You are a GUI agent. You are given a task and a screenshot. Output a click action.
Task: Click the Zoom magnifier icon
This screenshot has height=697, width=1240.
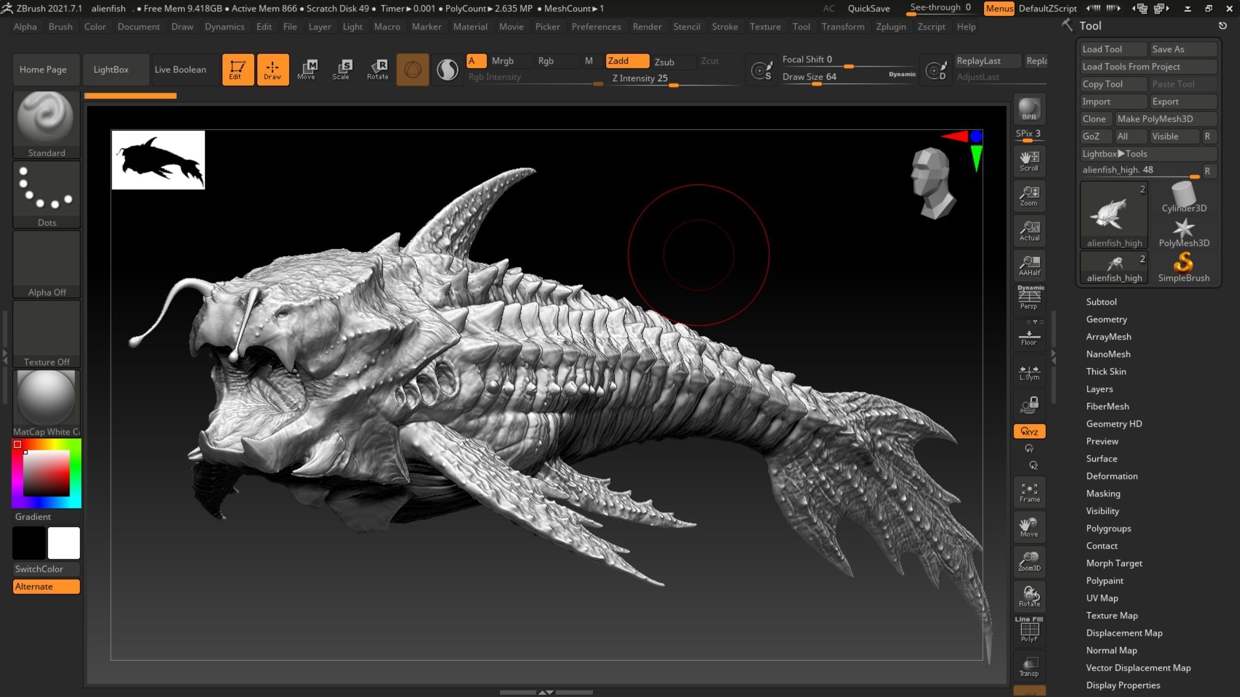1029,196
